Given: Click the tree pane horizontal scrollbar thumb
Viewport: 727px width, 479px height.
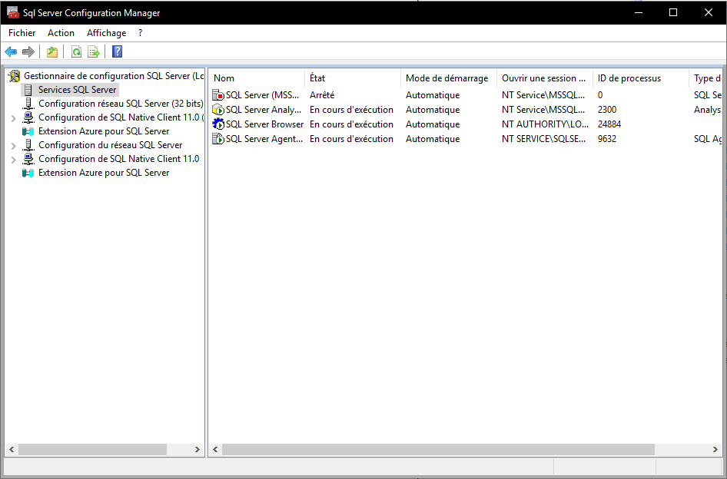Looking at the screenshot, I should (92, 449).
